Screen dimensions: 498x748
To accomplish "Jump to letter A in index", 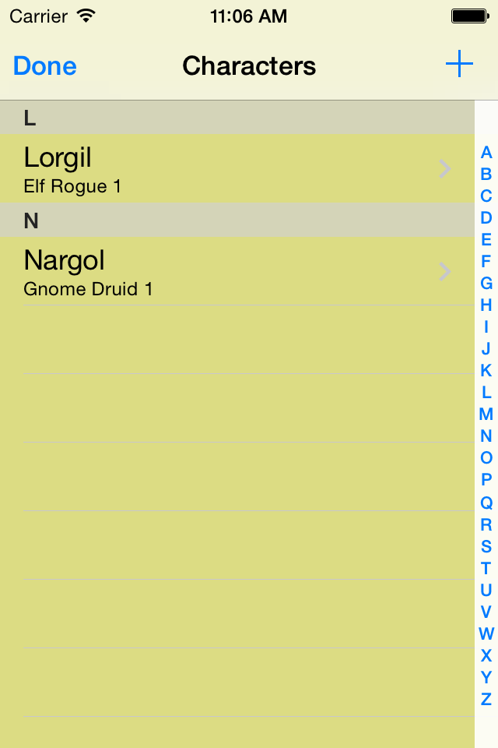I will [486, 153].
